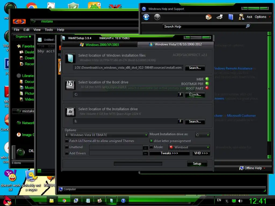
Task: Click the Setup button
Action: tap(197, 164)
